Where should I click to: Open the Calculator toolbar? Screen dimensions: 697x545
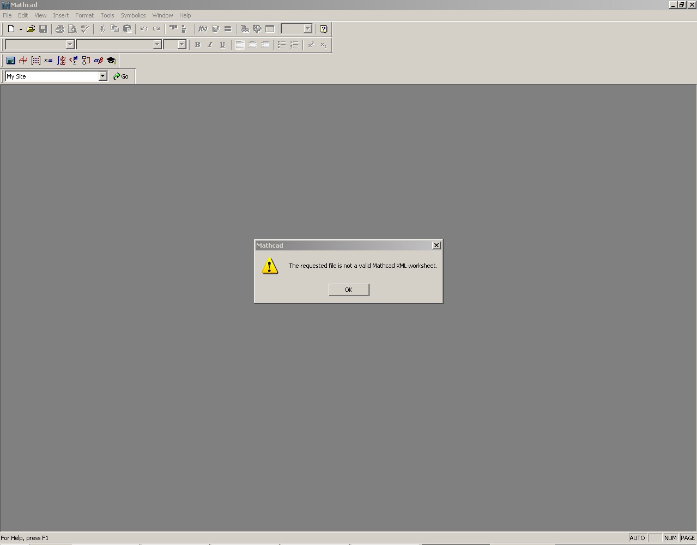pos(11,61)
